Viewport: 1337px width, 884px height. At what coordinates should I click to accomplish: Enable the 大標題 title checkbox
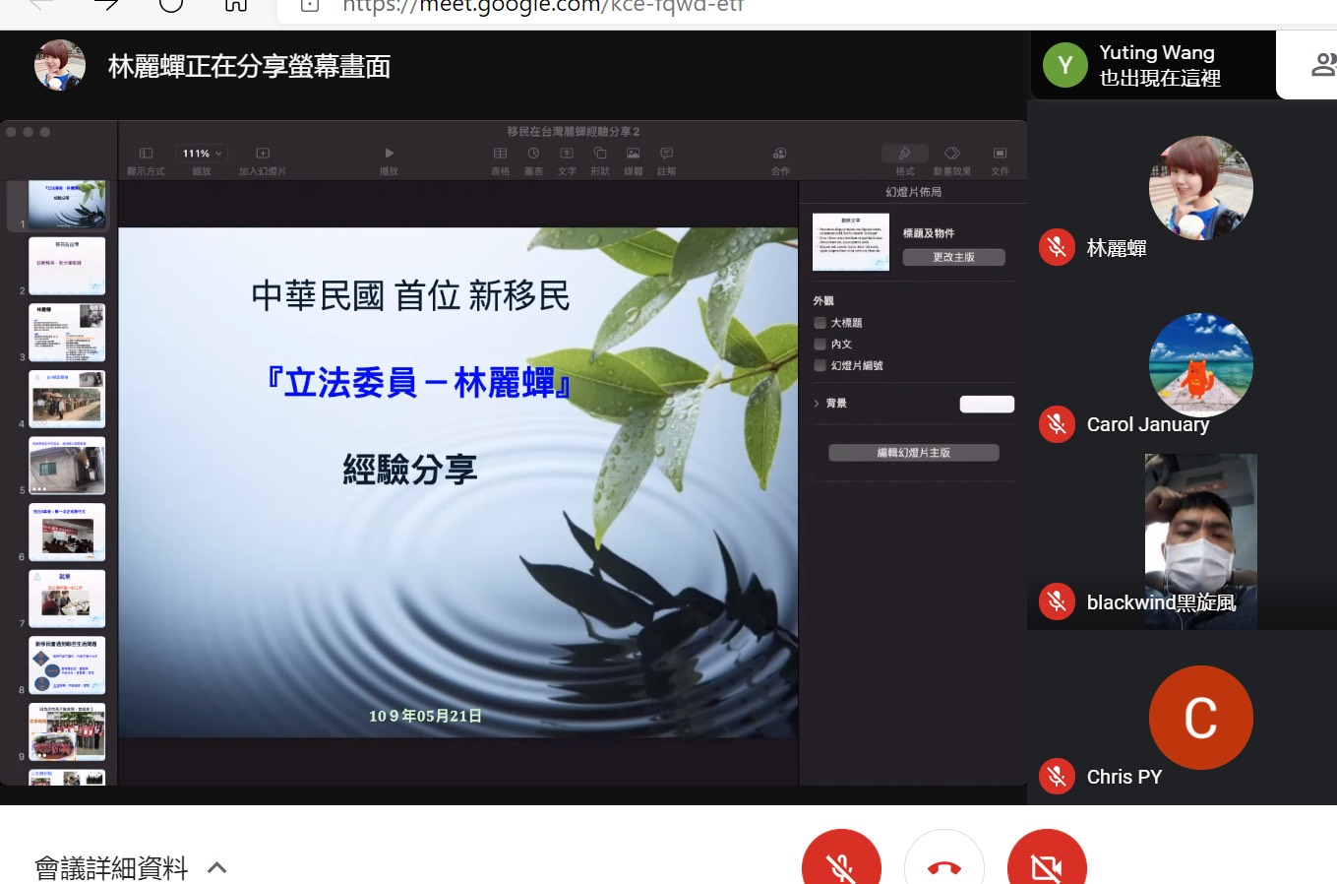tap(820, 323)
